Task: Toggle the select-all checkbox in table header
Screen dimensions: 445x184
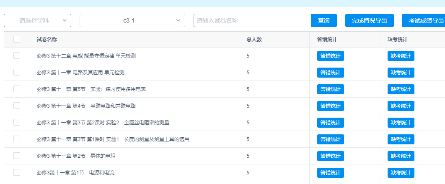Action: (x=17, y=39)
